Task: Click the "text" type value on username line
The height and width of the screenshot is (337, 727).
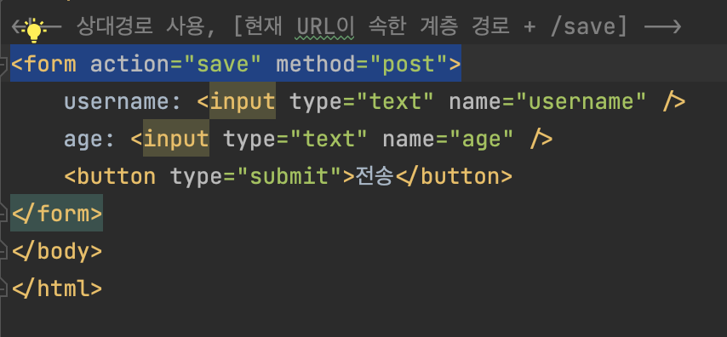Action: [x=396, y=101]
